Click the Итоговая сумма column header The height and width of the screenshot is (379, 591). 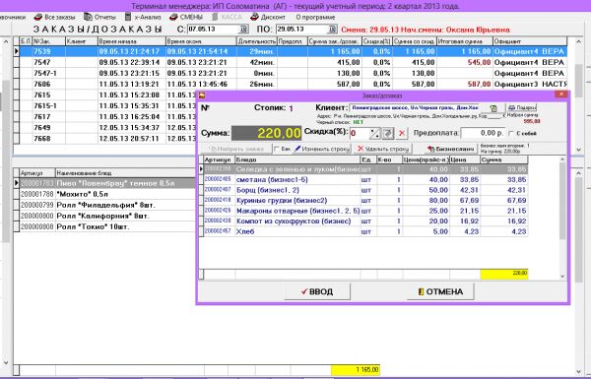[x=465, y=41]
